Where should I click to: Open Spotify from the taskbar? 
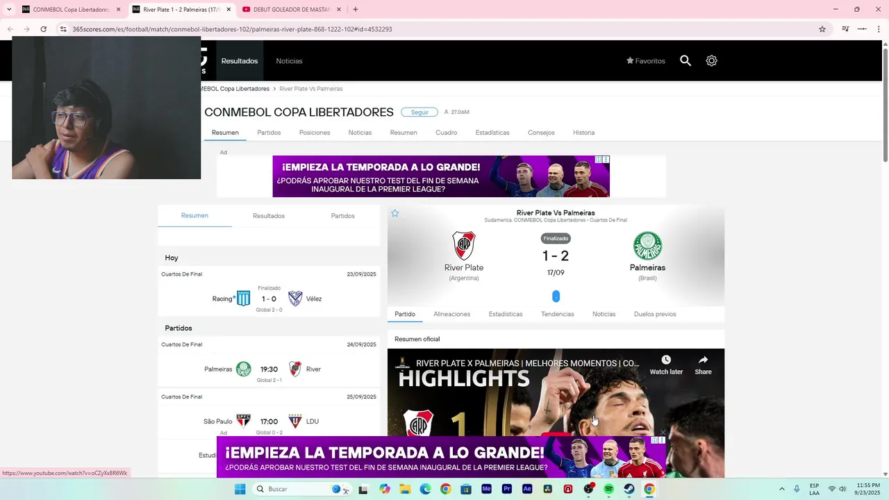tap(608, 489)
